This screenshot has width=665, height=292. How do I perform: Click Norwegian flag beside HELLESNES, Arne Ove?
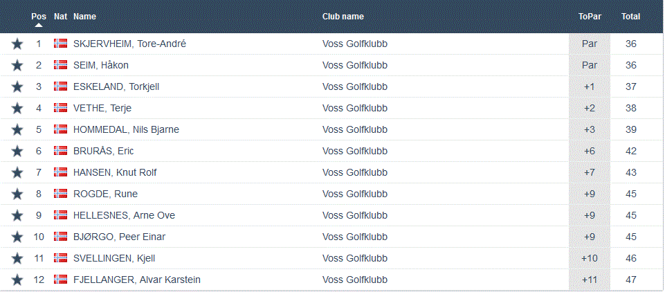coord(60,215)
